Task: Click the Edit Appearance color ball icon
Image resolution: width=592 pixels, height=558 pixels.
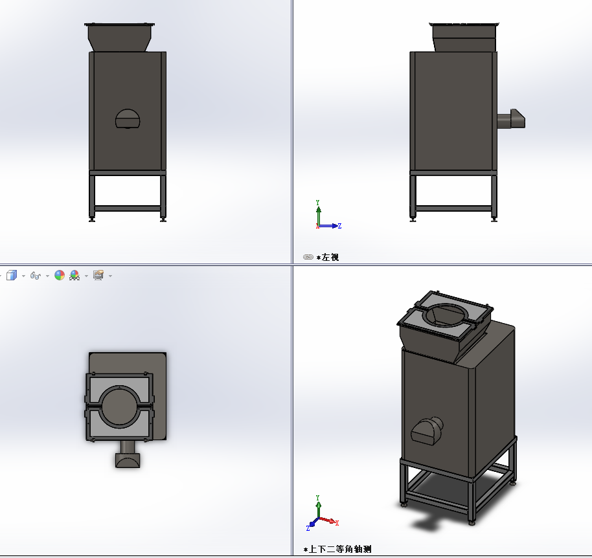Action: coord(60,276)
